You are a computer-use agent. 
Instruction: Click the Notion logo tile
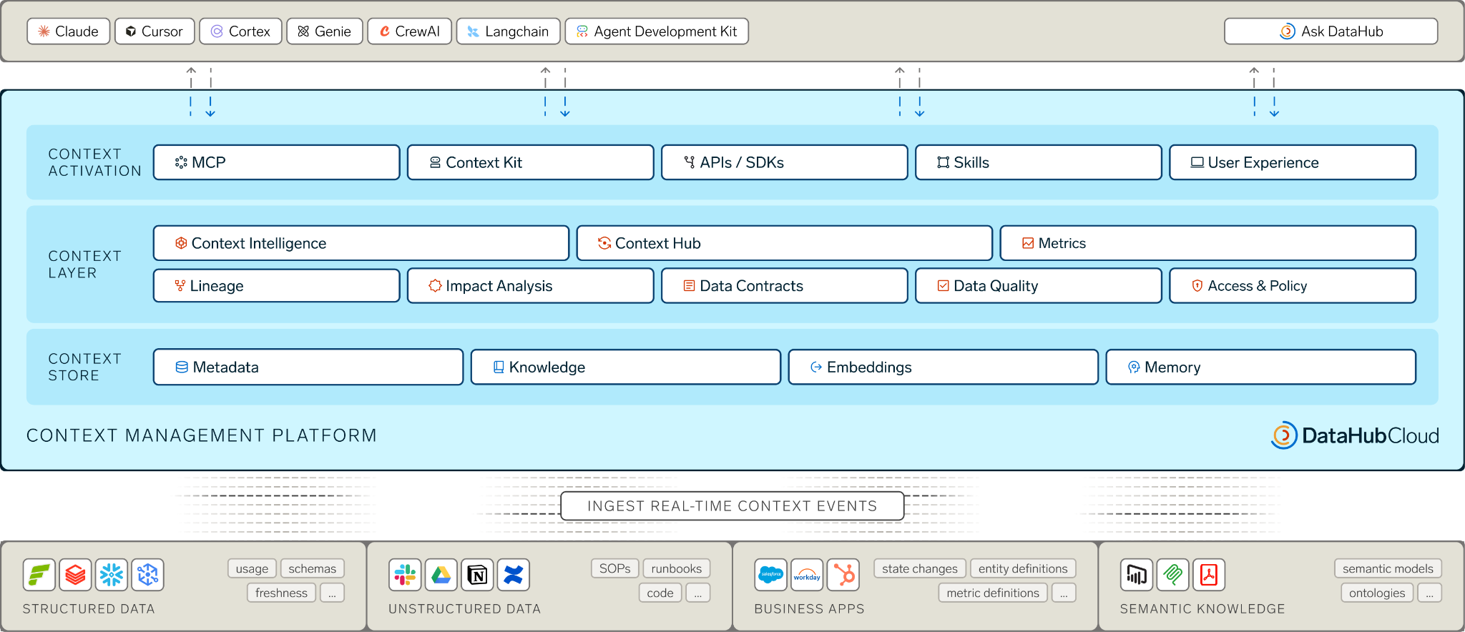[477, 575]
